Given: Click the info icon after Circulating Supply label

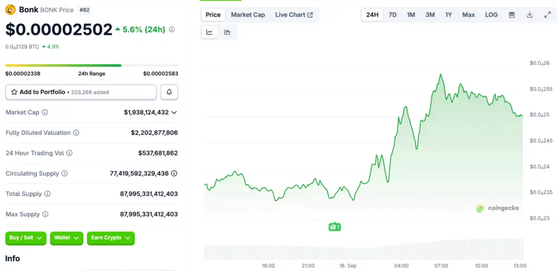Looking at the screenshot, I should pos(64,173).
